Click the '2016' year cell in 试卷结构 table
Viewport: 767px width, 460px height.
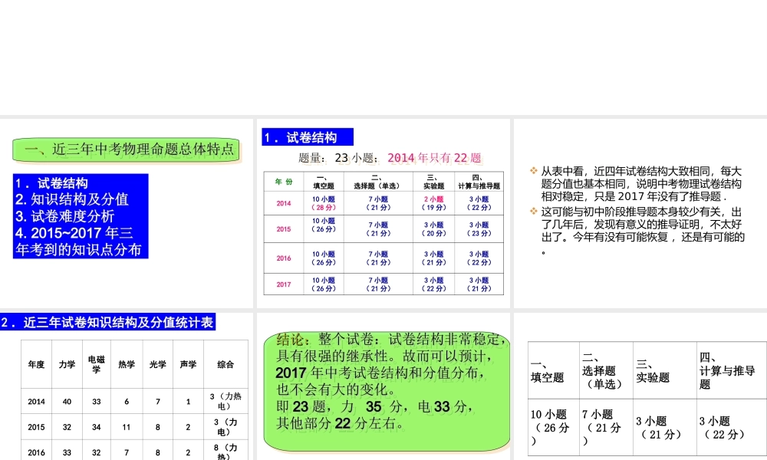tap(284, 258)
